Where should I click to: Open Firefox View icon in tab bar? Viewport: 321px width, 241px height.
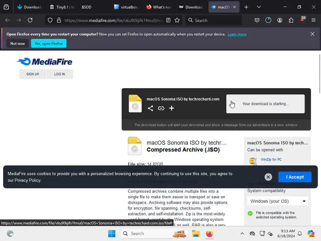pos(6,7)
